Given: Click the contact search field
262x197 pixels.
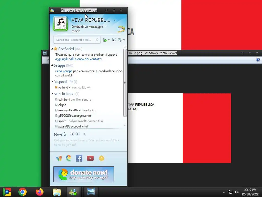Looking at the screenshot, I should 77,40.
